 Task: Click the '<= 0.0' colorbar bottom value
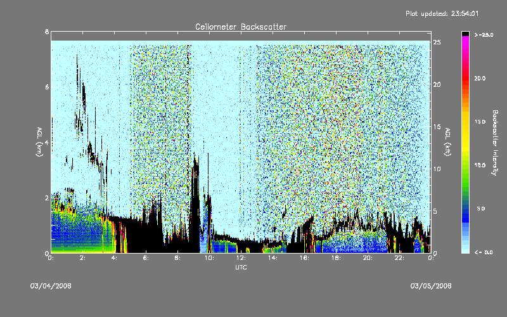[x=484, y=252]
